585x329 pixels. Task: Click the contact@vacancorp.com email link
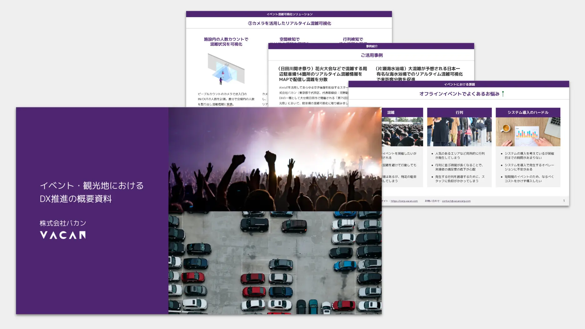(456, 201)
